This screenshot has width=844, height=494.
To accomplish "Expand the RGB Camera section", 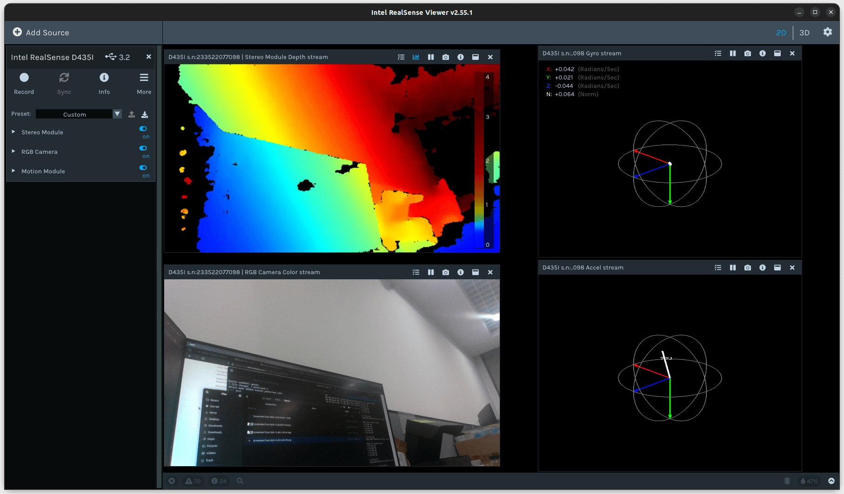I will [x=13, y=151].
